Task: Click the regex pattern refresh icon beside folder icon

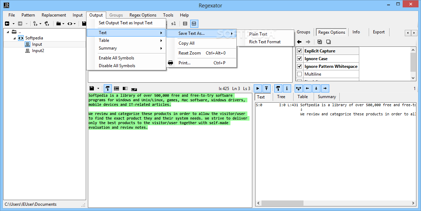Action: tap(47, 24)
